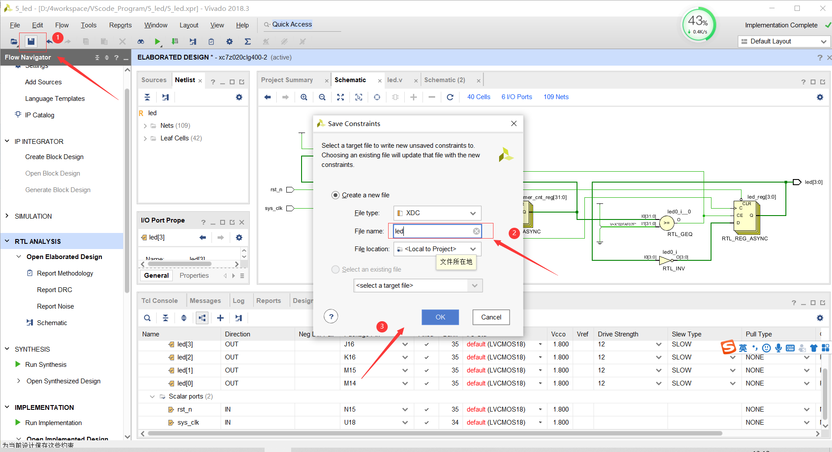The height and width of the screenshot is (452, 832).
Task: Click the Refresh icon in the Schematic toolbar
Action: pos(450,97)
